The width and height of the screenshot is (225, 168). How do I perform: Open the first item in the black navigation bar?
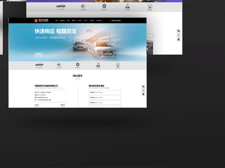pos(57,21)
